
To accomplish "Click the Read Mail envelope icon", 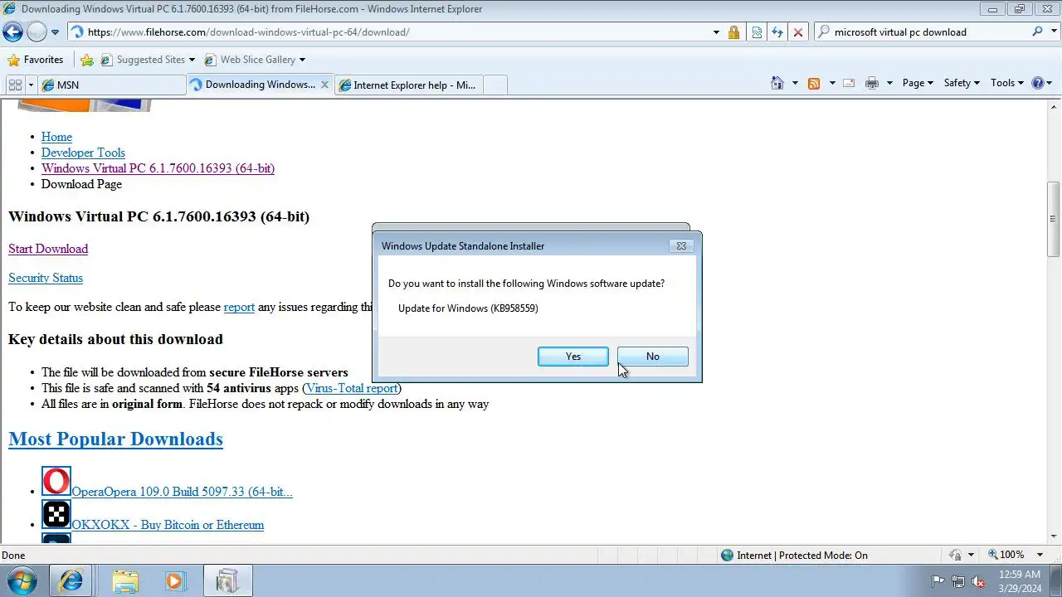I will (x=849, y=83).
